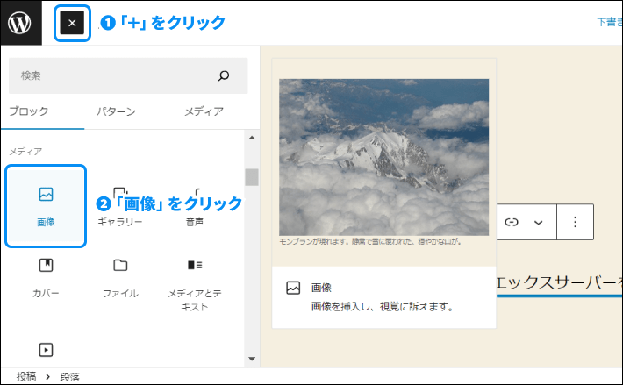
Task: Select the ブロック tab
Action: tap(29, 111)
